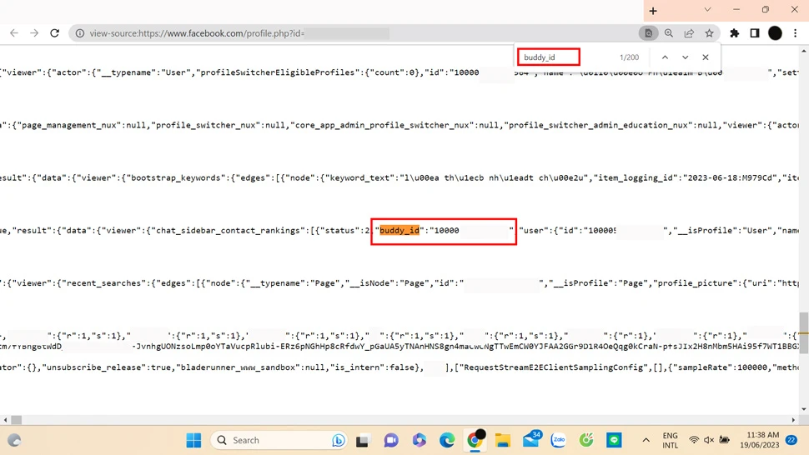This screenshot has height=455, width=809.
Task: Expand the tab search dropdown chevron
Action: [707, 10]
